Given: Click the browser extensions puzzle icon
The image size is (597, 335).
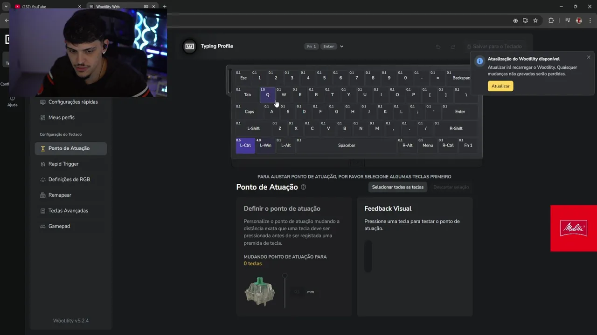Looking at the screenshot, I should click(551, 20).
